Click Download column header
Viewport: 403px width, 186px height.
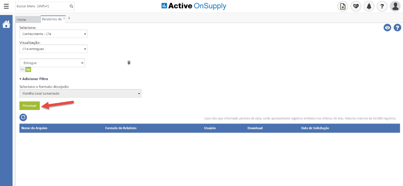point(255,128)
